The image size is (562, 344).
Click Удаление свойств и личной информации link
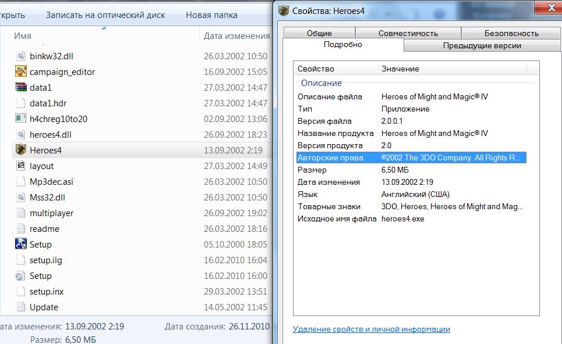click(x=372, y=329)
